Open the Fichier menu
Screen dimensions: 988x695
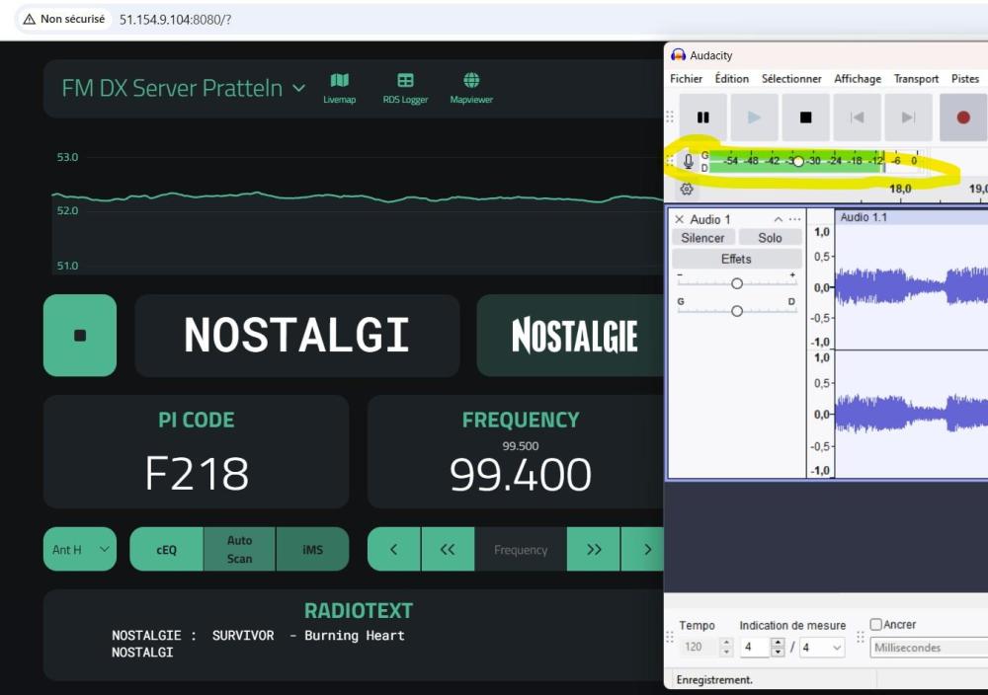(687, 79)
